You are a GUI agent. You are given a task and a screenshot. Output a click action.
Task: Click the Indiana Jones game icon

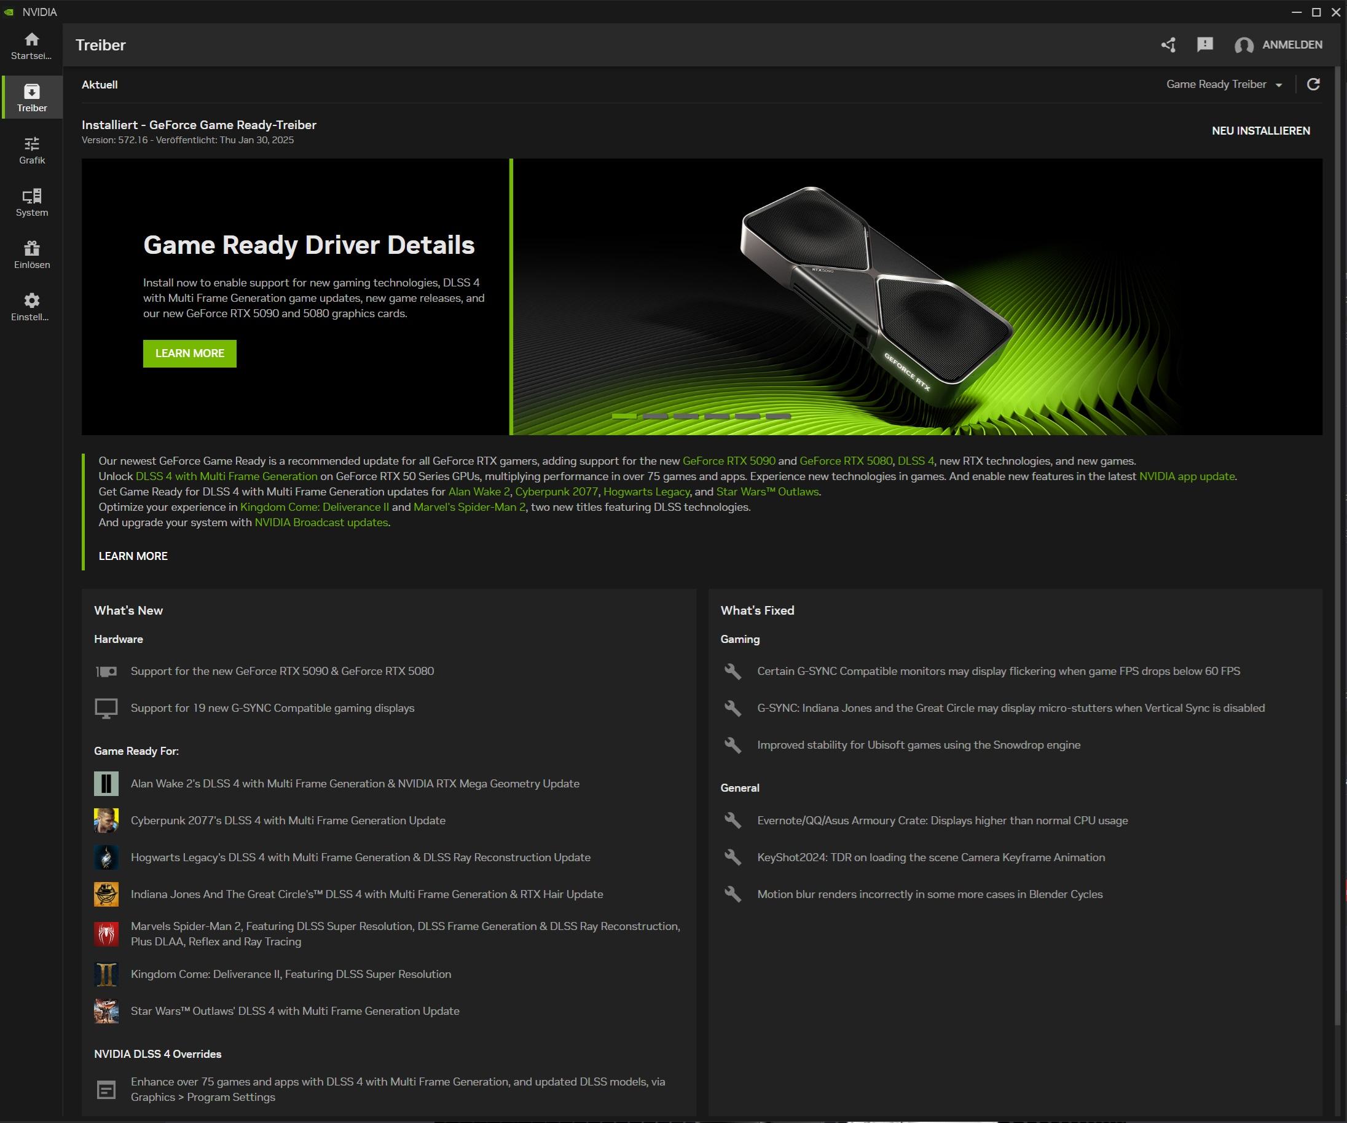coord(106,894)
